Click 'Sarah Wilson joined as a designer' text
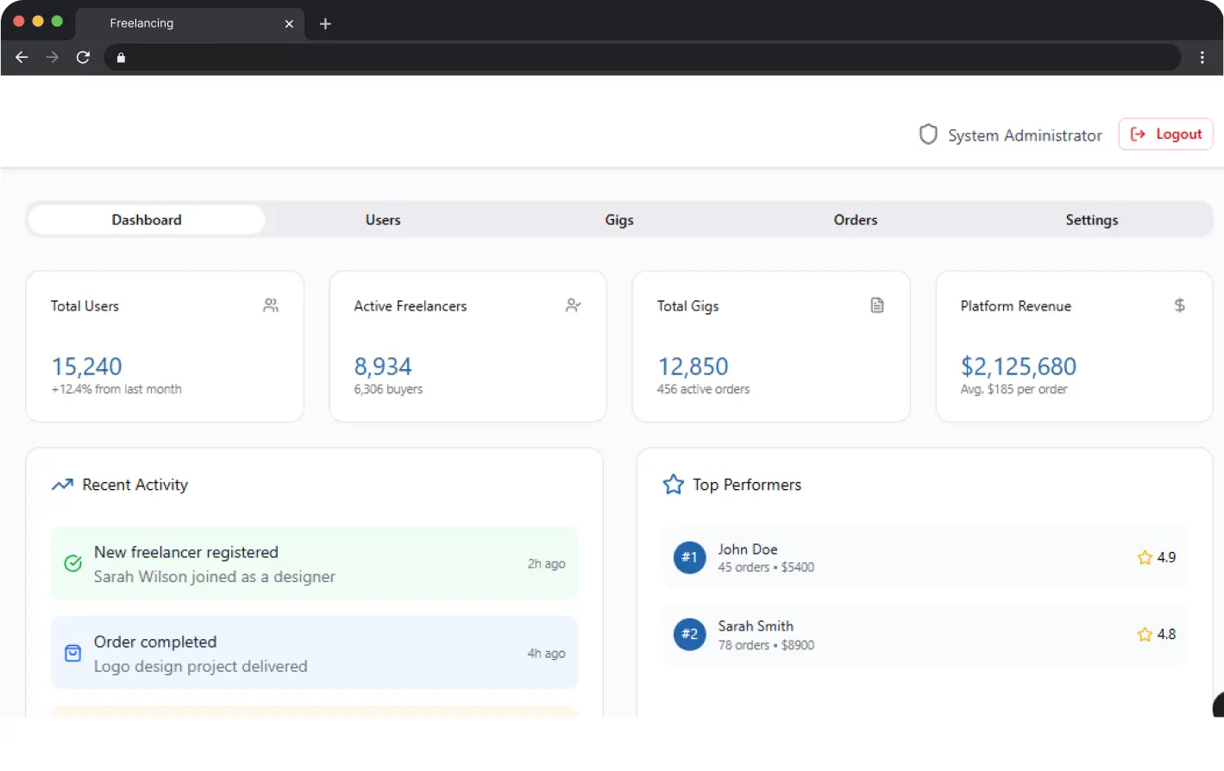Image resolution: width=1224 pixels, height=771 pixels. pyautogui.click(x=214, y=576)
